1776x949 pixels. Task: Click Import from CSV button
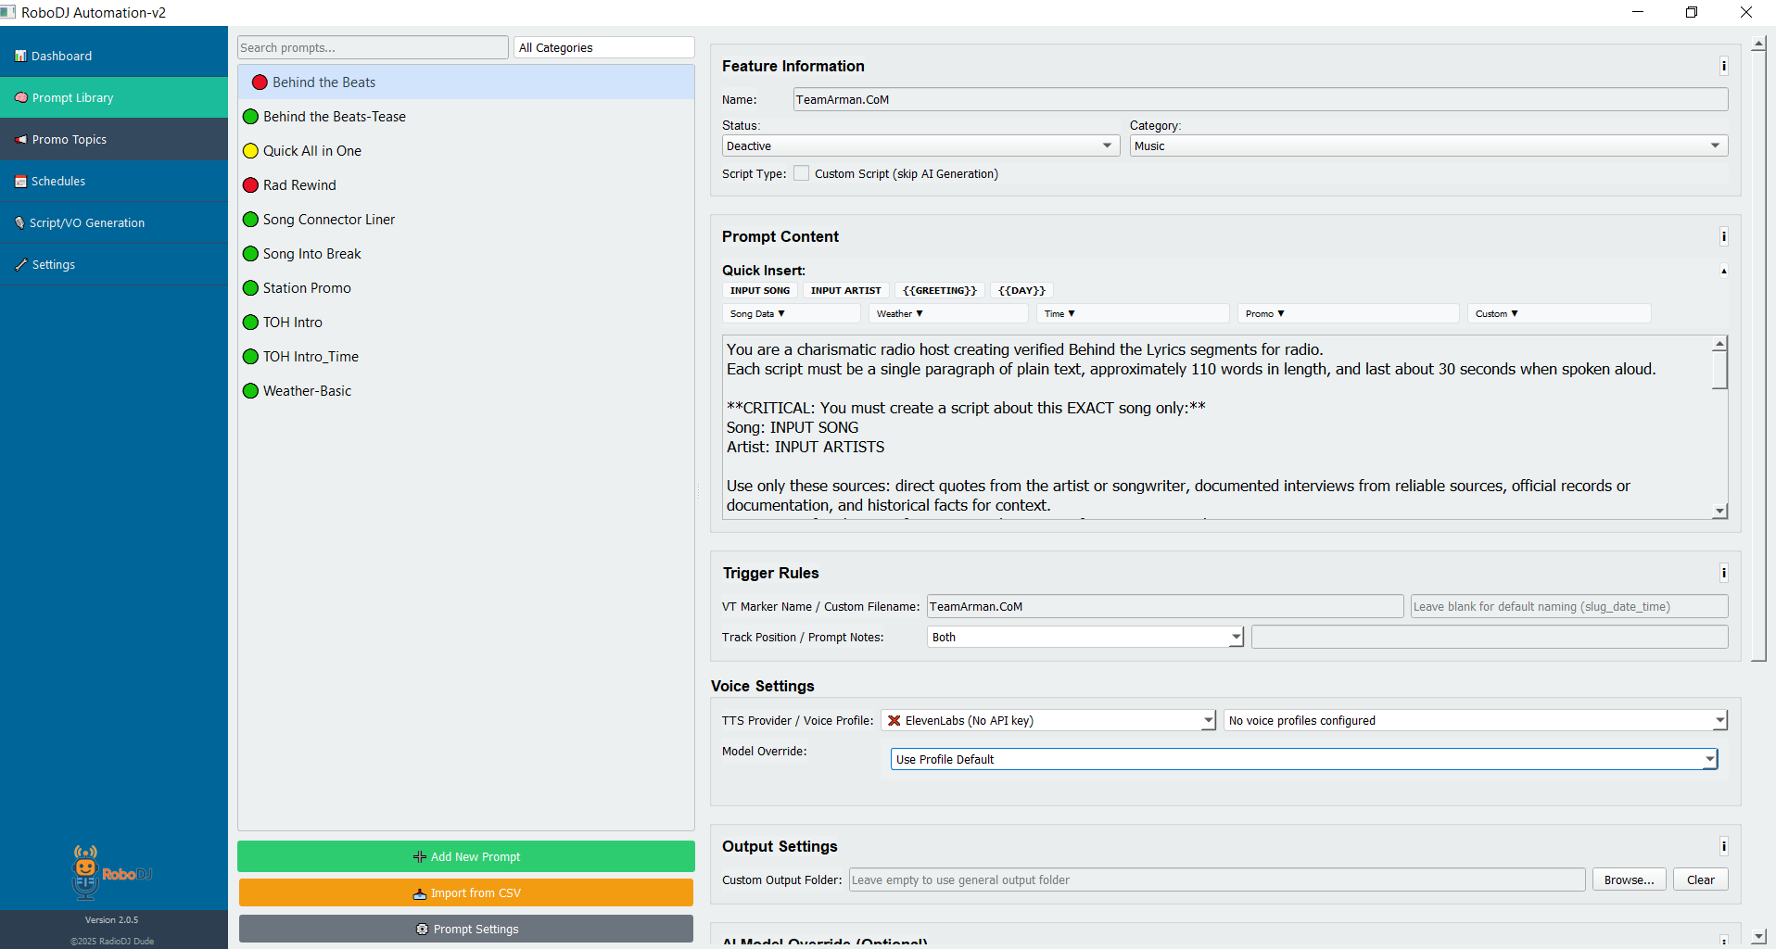point(466,892)
